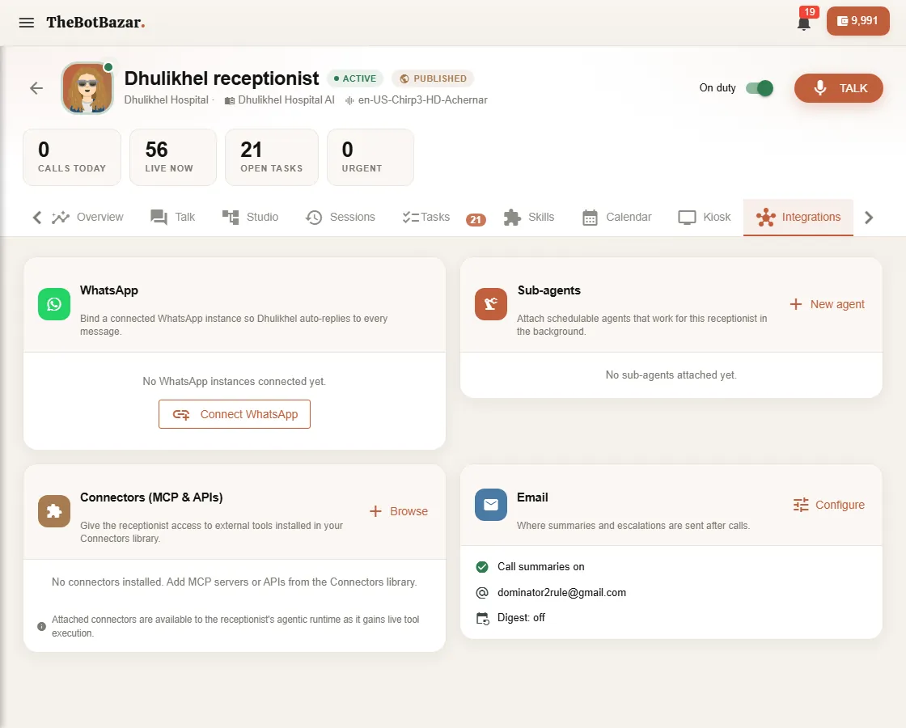Click the WhatsApp card heading
Image resolution: width=906 pixels, height=728 pixels.
click(x=109, y=290)
